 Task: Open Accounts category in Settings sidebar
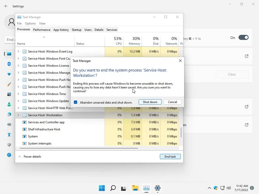(9, 104)
